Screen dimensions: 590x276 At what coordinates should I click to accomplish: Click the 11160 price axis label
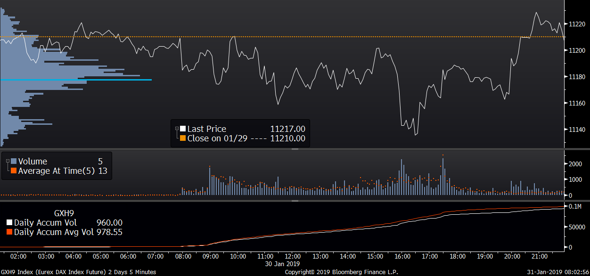point(577,103)
